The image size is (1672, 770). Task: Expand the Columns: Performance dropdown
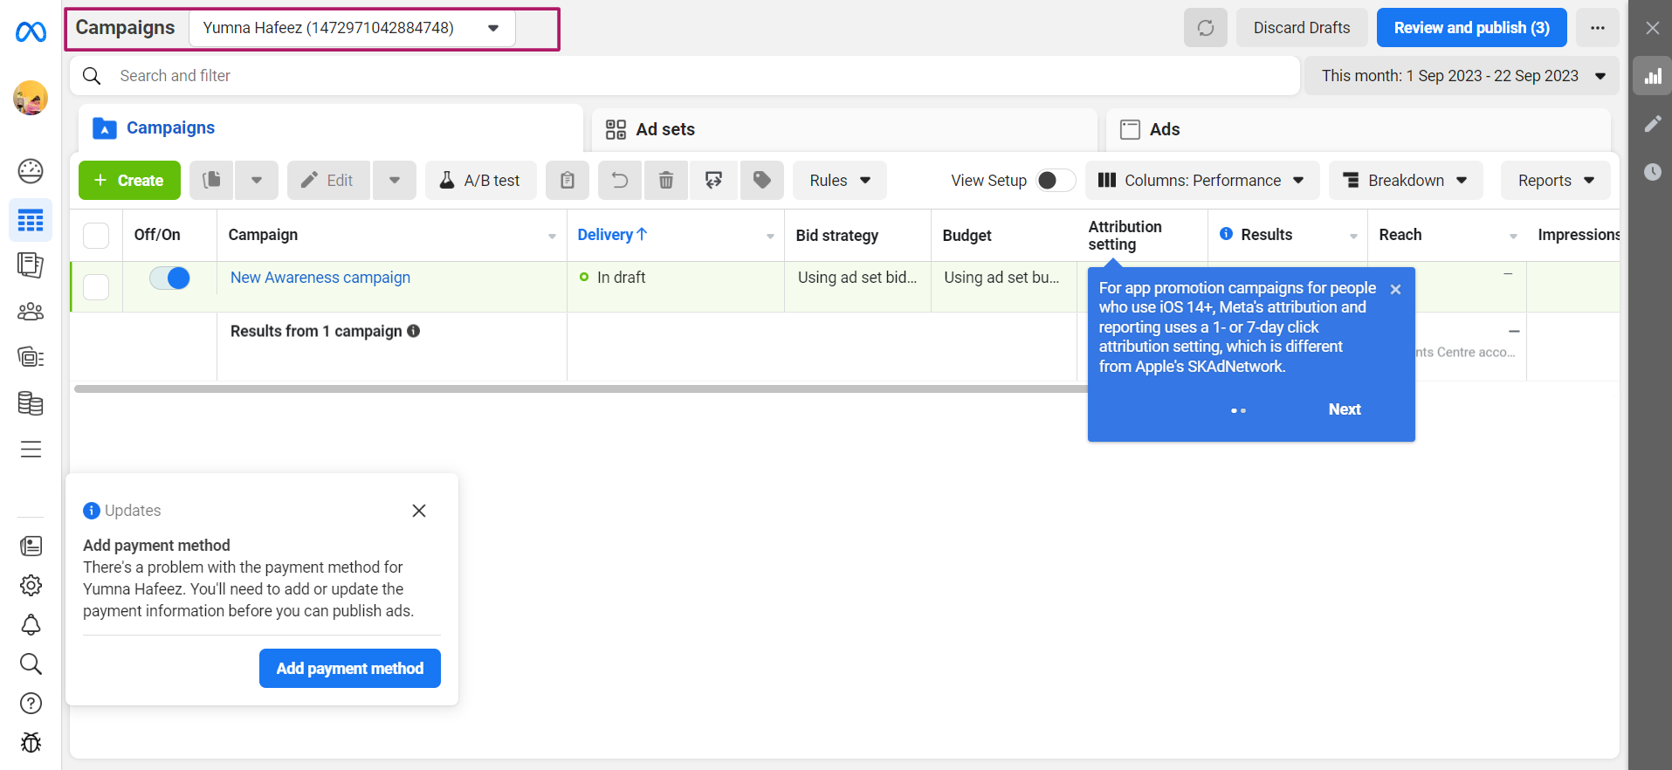tap(1201, 181)
